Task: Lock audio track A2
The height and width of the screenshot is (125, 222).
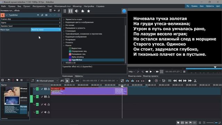Action: click(x=49, y=112)
